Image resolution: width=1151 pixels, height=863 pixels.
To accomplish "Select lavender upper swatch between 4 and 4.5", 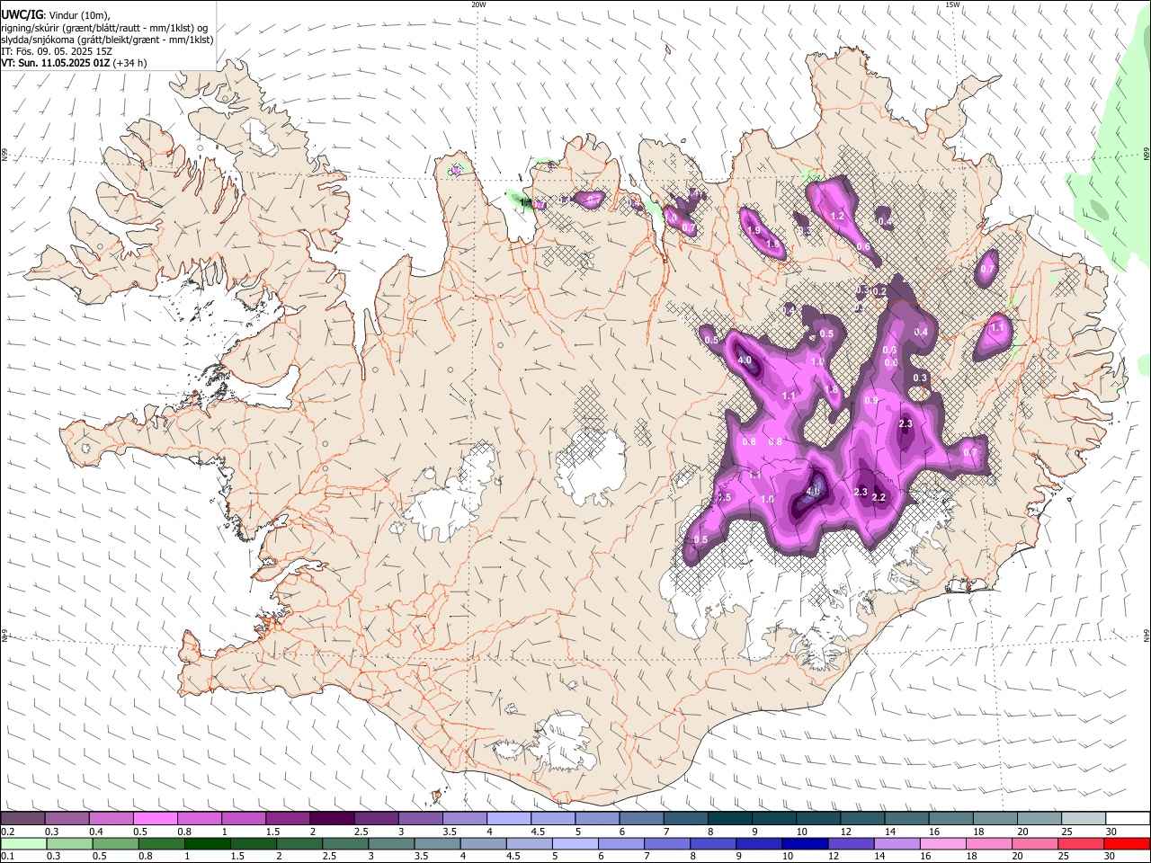I will click(x=509, y=818).
